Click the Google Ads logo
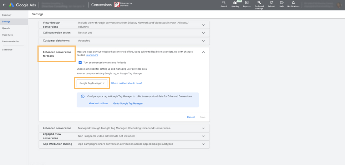The image size is (345, 165). tap(22, 5)
